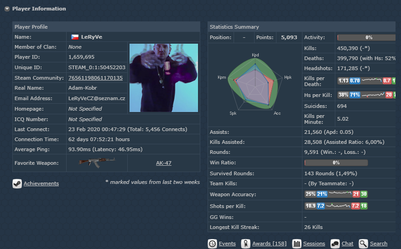Click the Kills per Death trend graph
This screenshot has height=249, width=401.
click(x=372, y=81)
